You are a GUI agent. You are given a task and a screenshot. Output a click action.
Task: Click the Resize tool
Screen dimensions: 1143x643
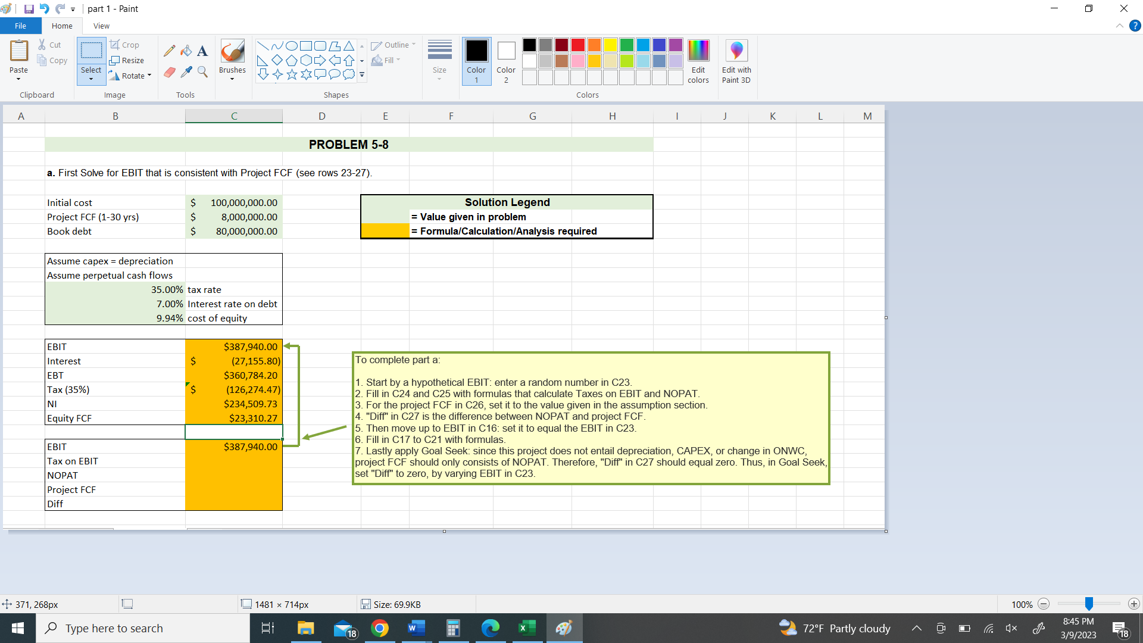127,60
